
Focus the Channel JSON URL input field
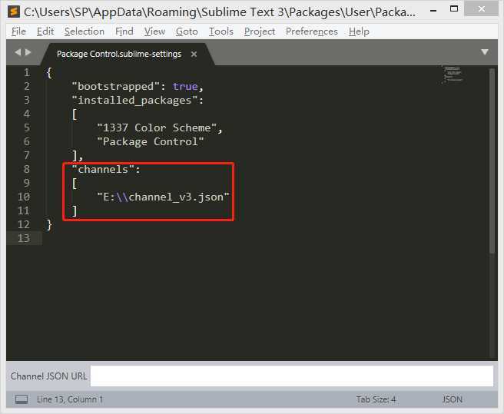(x=292, y=376)
